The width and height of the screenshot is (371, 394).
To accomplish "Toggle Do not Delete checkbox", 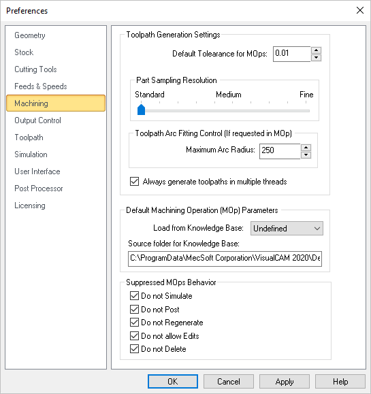I will click(135, 349).
